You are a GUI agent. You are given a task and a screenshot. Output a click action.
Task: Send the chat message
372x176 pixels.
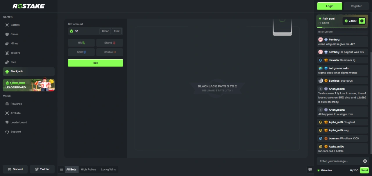click(x=364, y=170)
